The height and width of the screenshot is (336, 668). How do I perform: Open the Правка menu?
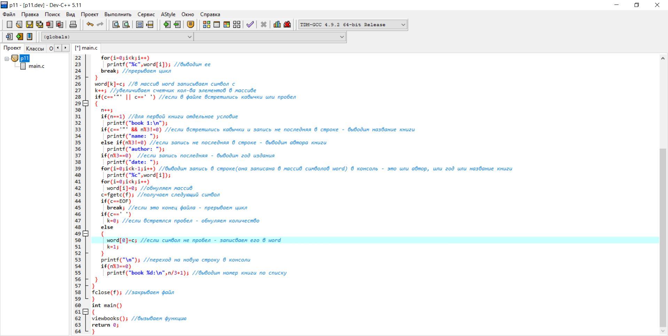click(30, 14)
